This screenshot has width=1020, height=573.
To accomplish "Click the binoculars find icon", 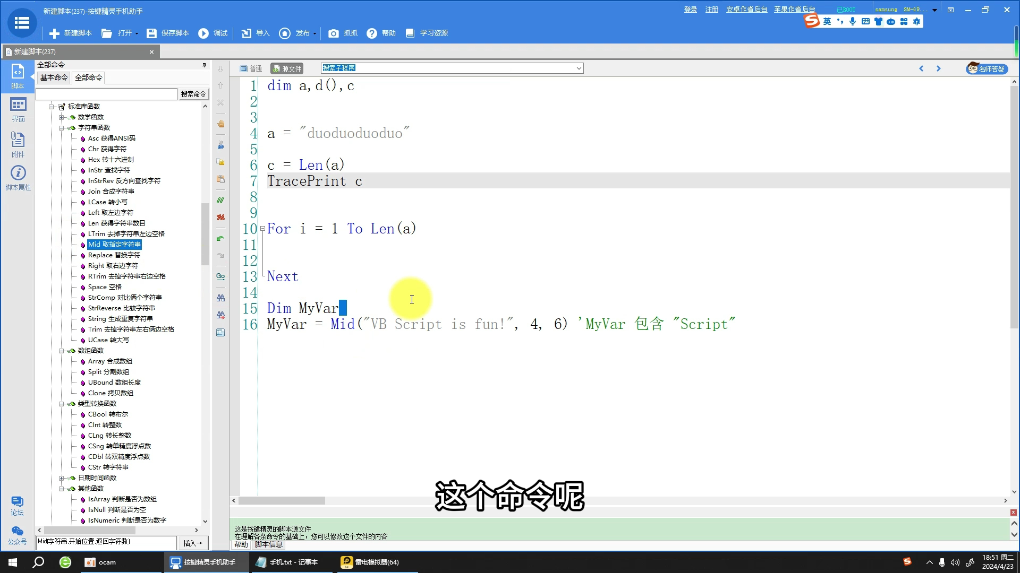I will pyautogui.click(x=220, y=298).
